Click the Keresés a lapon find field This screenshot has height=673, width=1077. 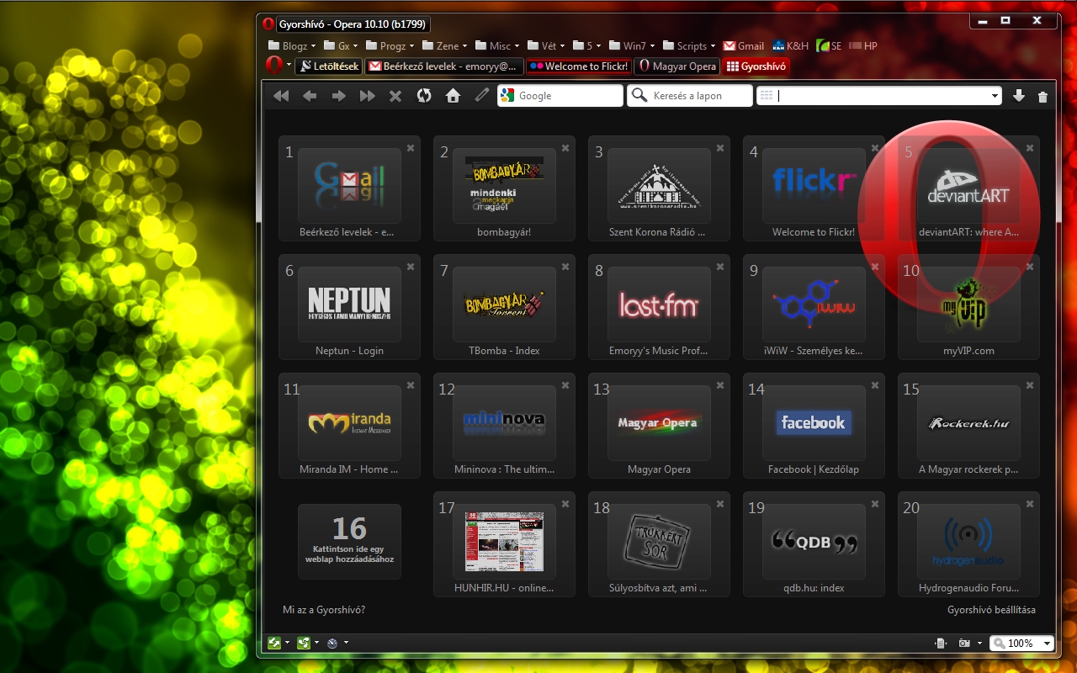point(690,96)
